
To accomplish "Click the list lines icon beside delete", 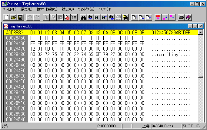I will pos(74,17).
